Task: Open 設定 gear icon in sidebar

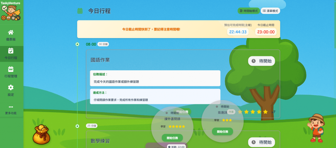Action: click(x=11, y=87)
